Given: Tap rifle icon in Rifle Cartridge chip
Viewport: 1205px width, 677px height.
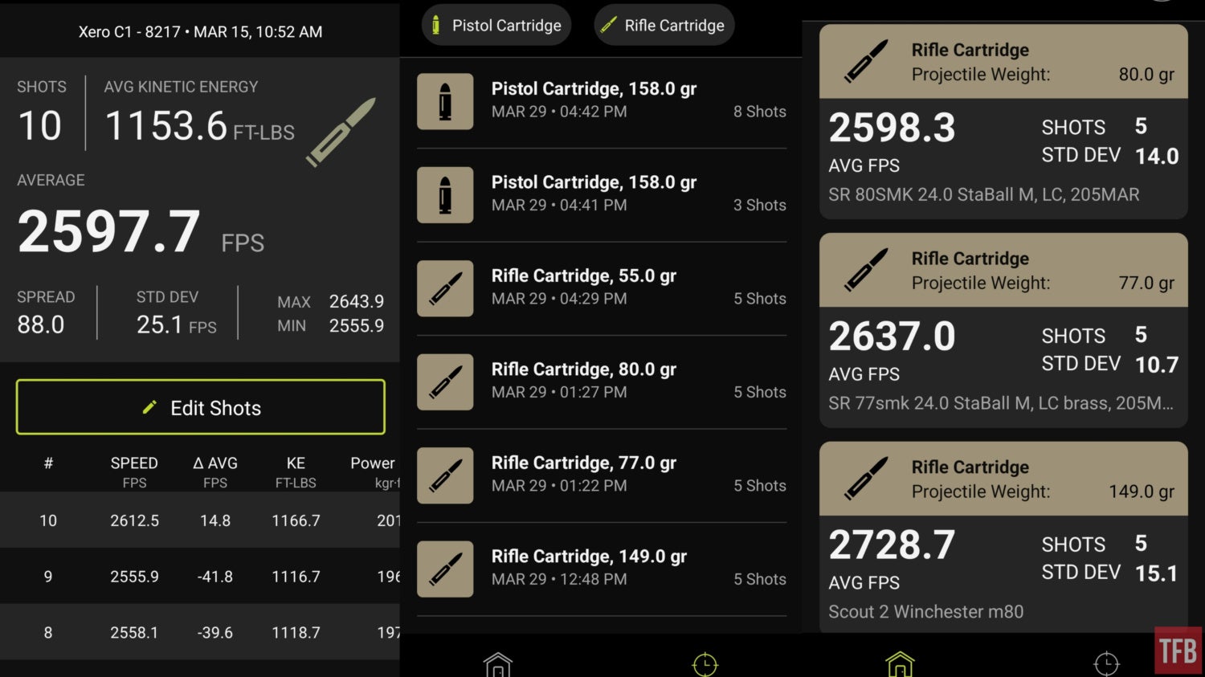Looking at the screenshot, I should (609, 26).
